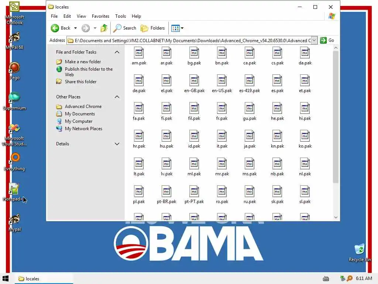Select the nl.pak file
Screen dimensions: 378x284
point(305,168)
